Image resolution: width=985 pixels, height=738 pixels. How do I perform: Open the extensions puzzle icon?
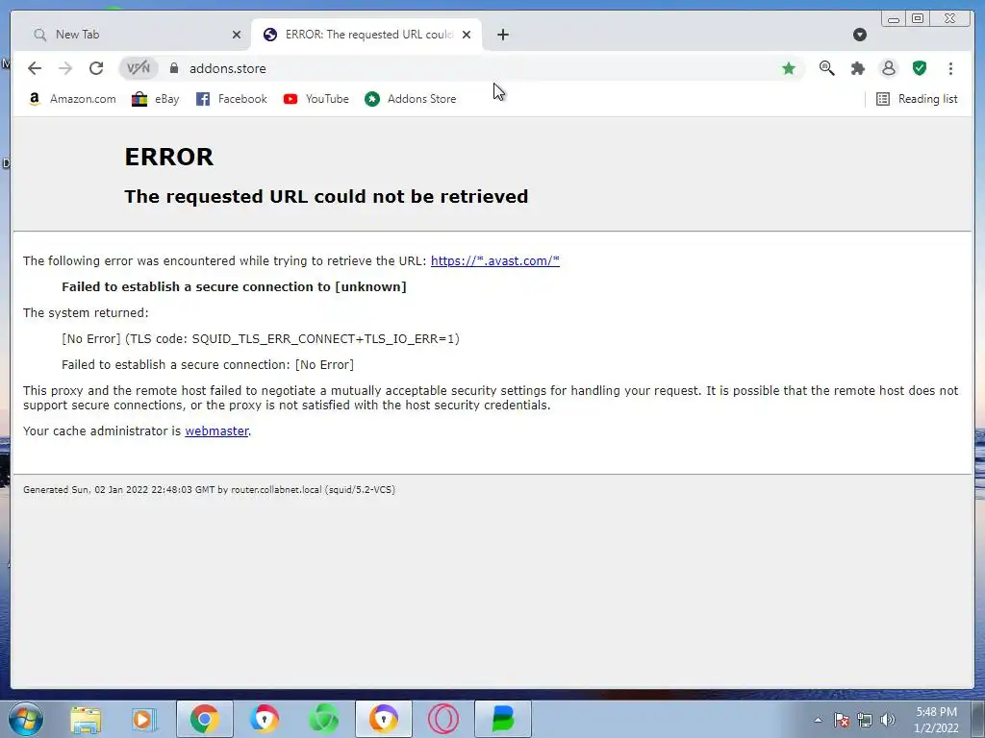click(x=857, y=68)
